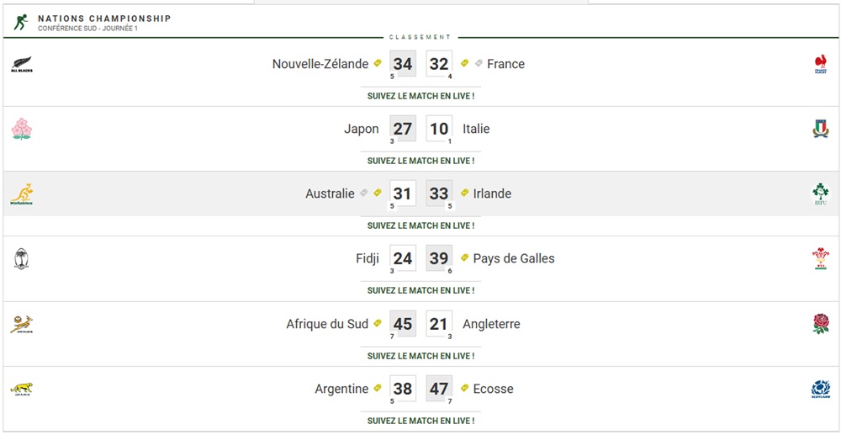Viewport: 841px width, 435px height.
Task: Click the Japan cherry blossom logo
Action: point(22,130)
